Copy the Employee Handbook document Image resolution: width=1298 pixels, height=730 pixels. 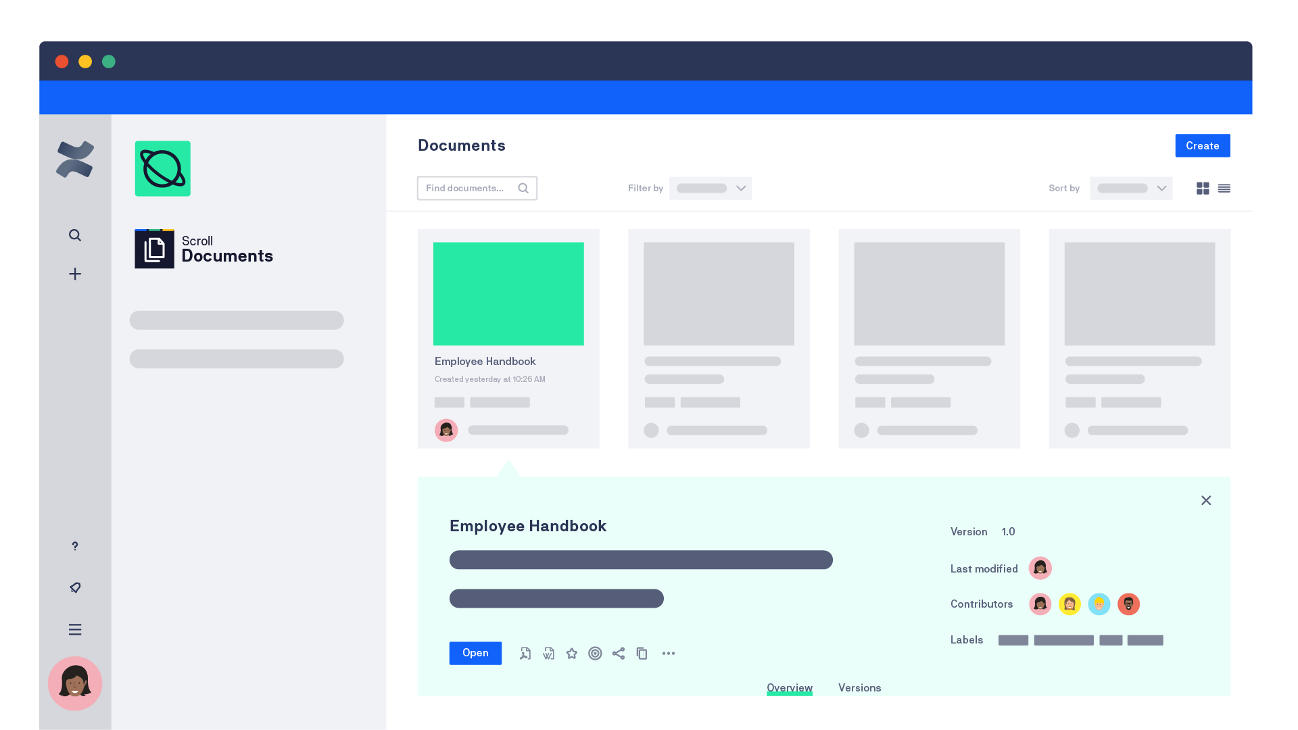click(642, 654)
